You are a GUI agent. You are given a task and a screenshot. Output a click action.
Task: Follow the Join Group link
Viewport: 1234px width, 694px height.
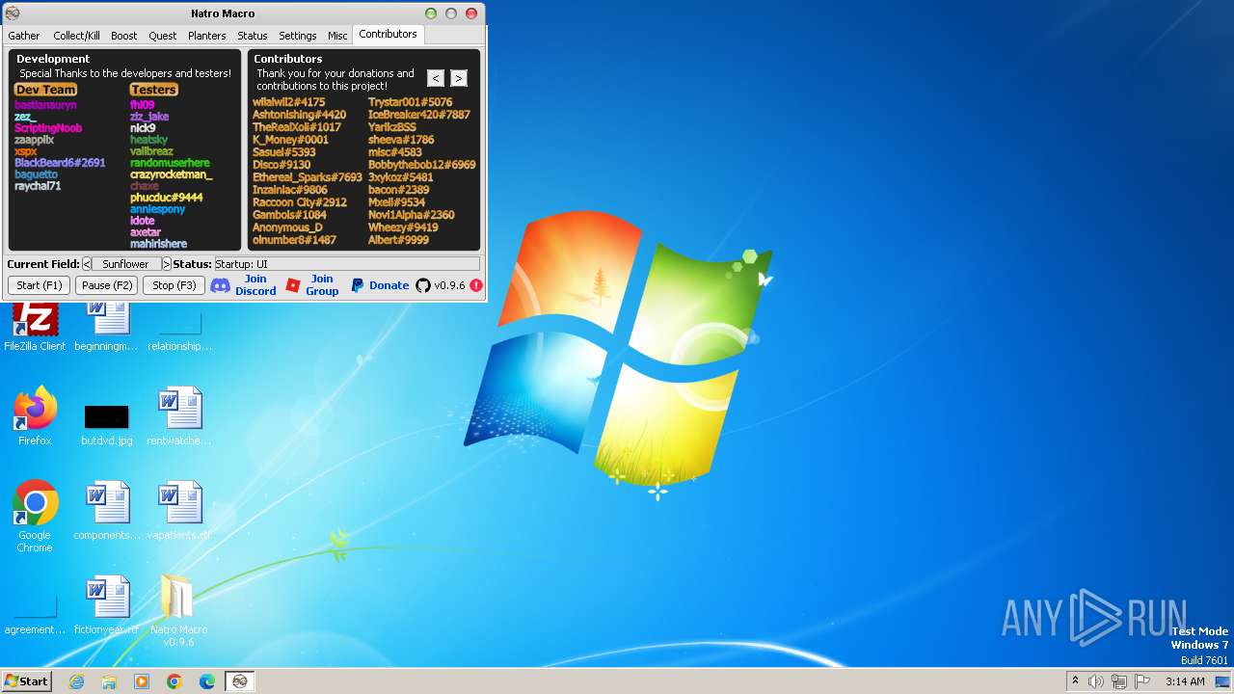pyautogui.click(x=322, y=285)
